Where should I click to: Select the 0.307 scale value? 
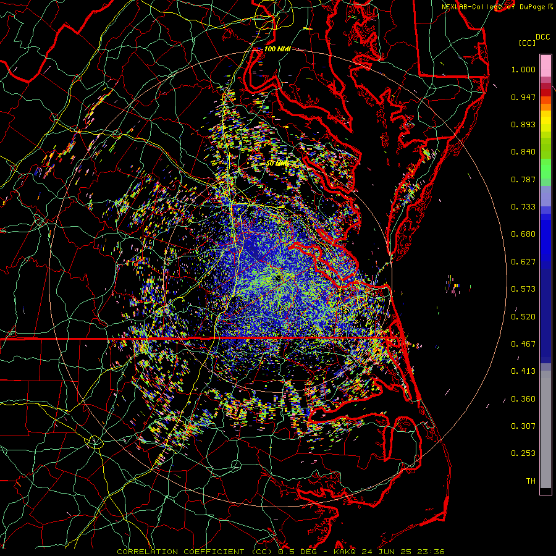523,426
